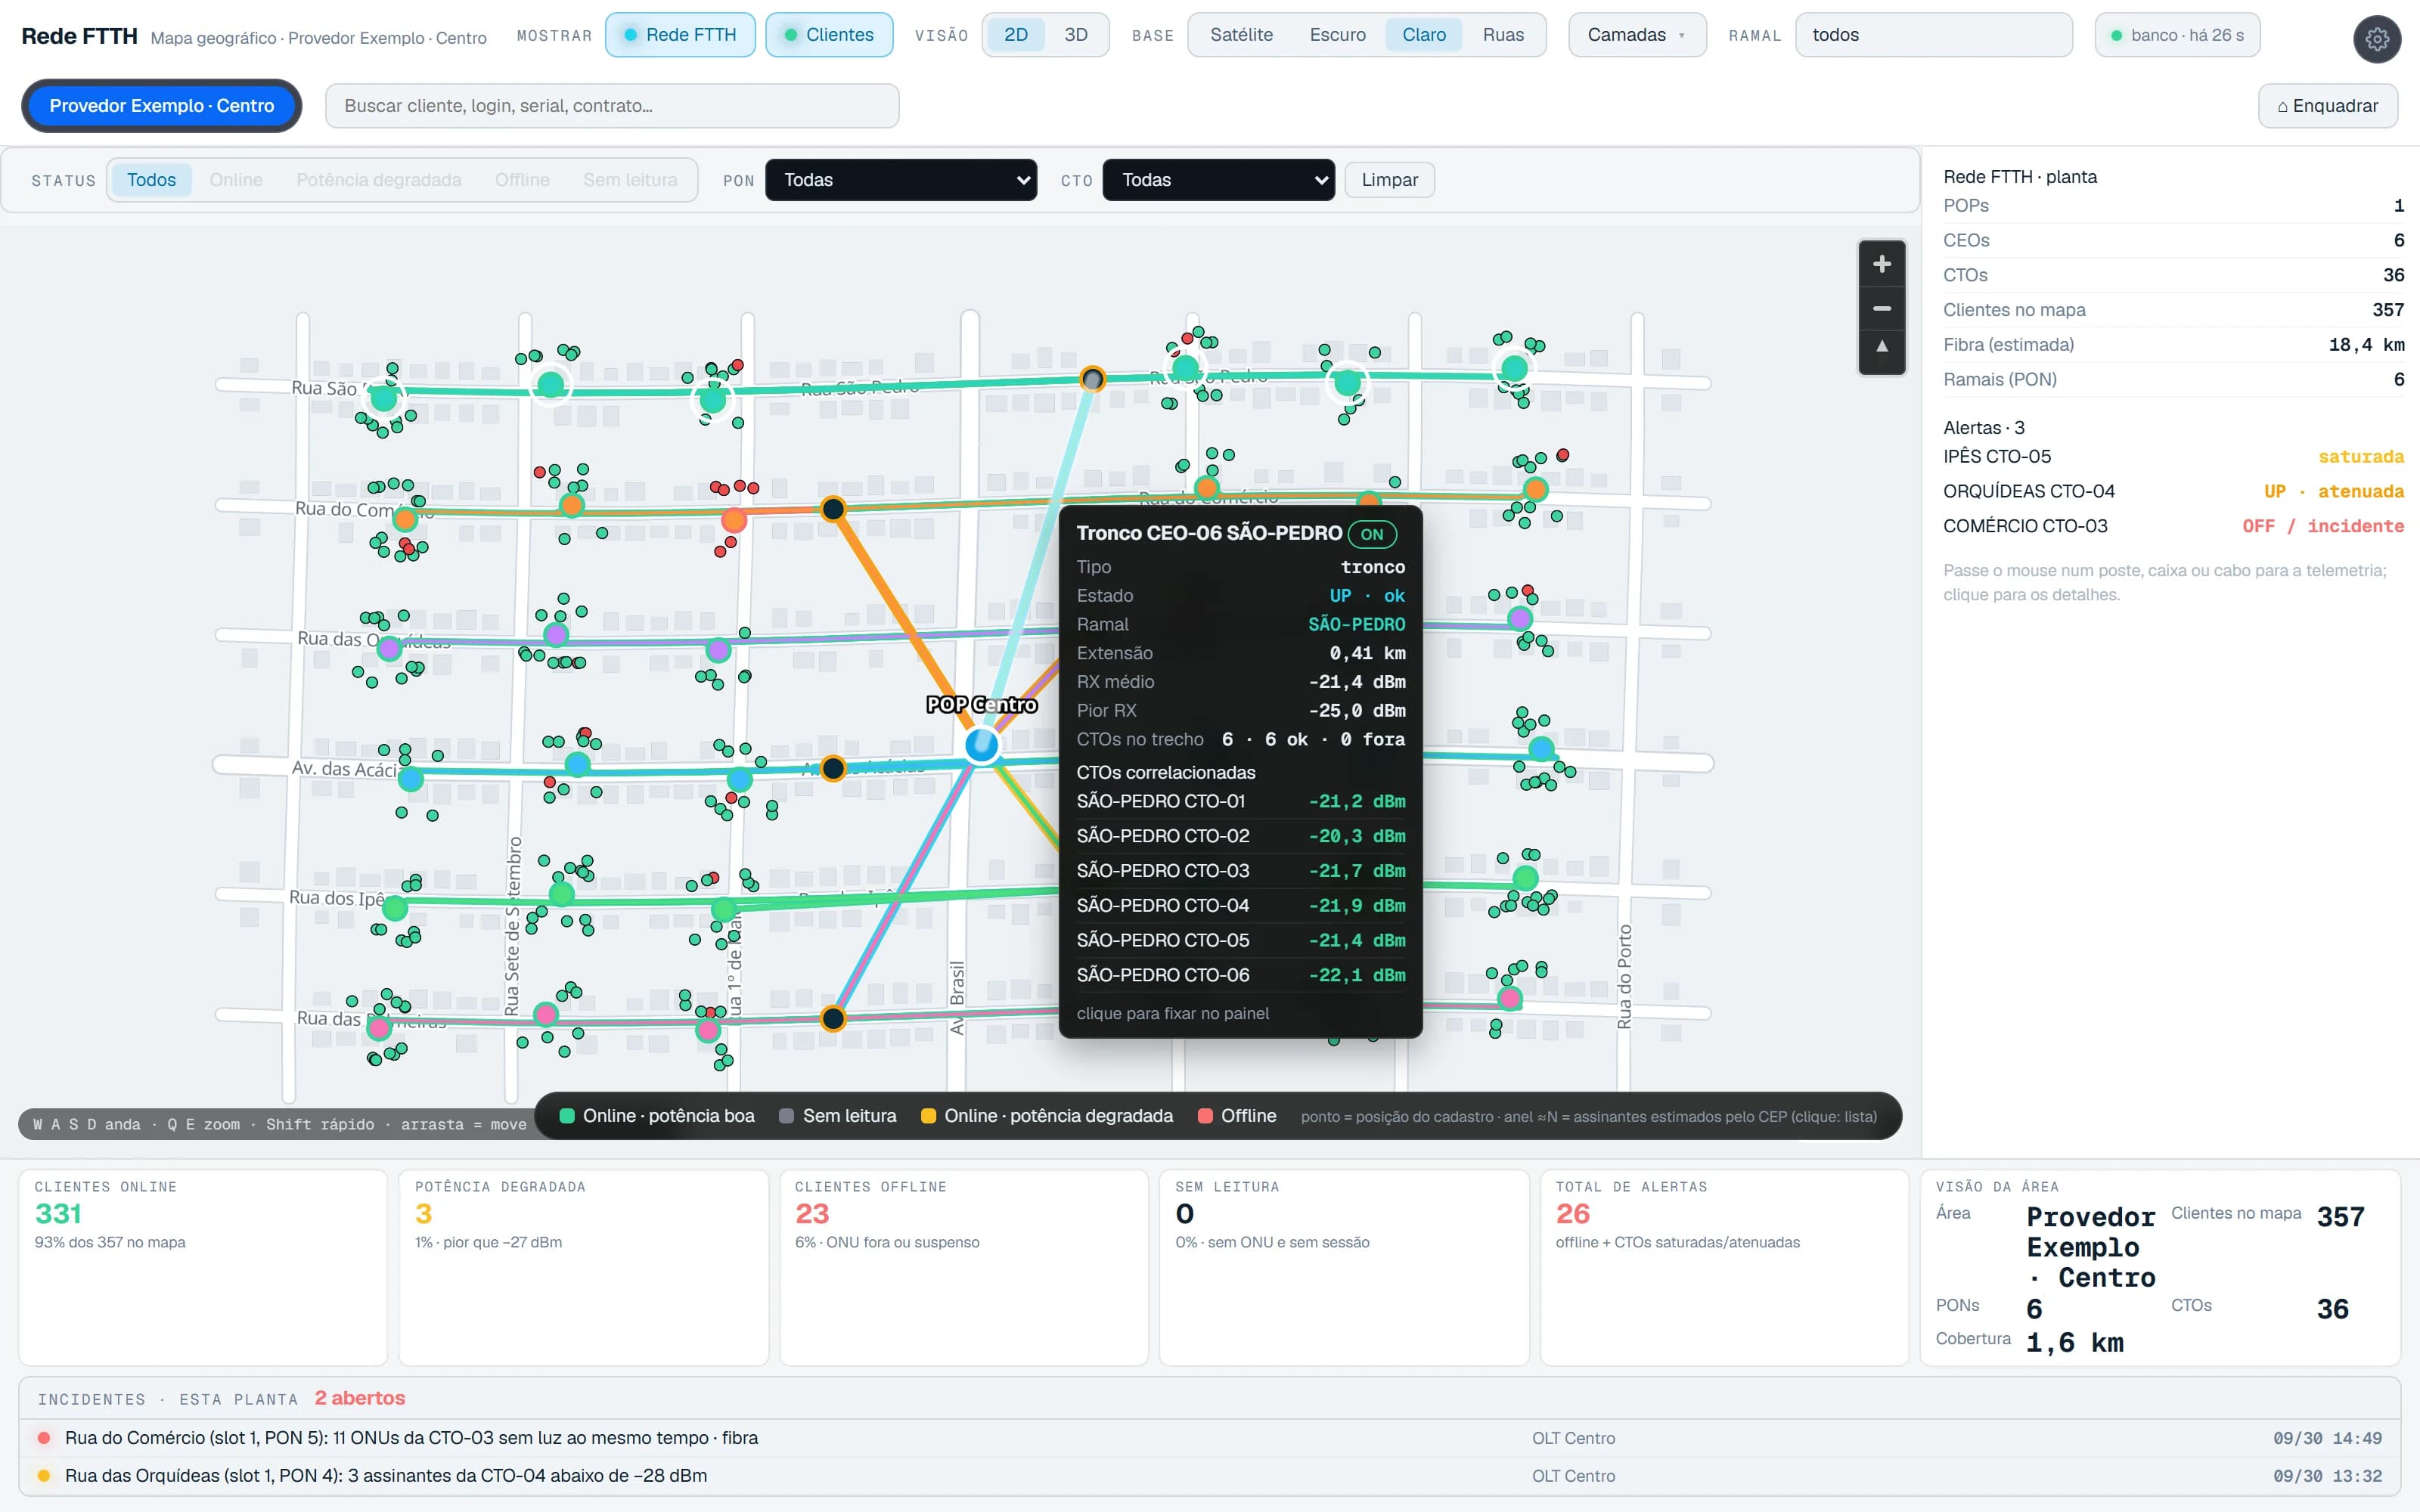Toggle Clientes layer display

click(x=829, y=35)
